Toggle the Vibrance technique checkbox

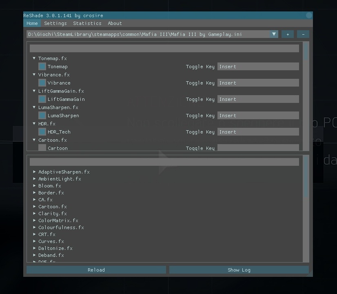click(42, 83)
